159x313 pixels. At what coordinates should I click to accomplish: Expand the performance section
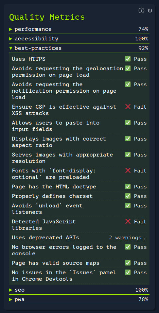79,29
